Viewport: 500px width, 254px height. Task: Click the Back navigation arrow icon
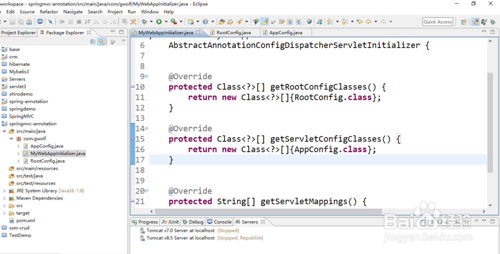(368, 21)
